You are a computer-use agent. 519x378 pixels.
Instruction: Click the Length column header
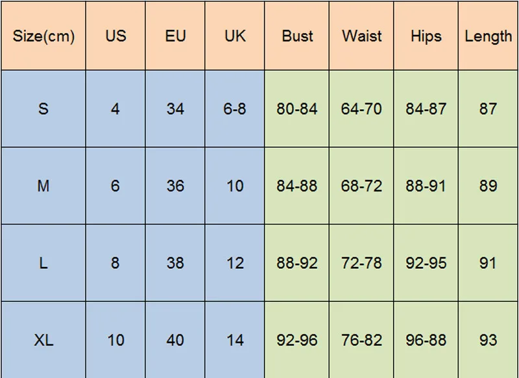pyautogui.click(x=488, y=36)
